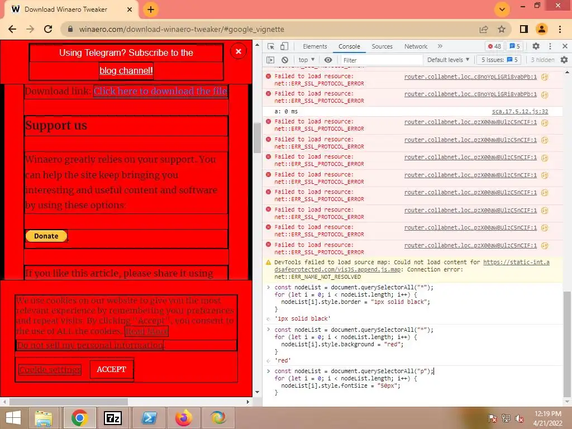The image size is (572, 429).
Task: Toggle the device toolbar in DevTools
Action: (284, 46)
